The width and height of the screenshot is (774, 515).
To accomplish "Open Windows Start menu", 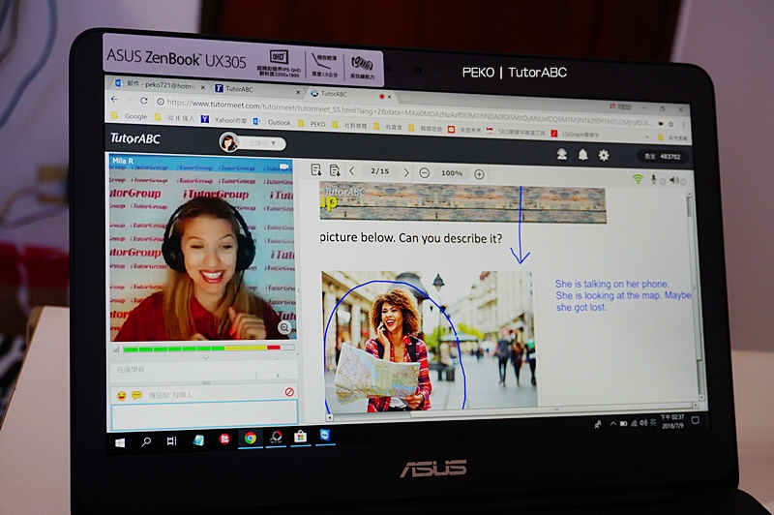I will 120,442.
